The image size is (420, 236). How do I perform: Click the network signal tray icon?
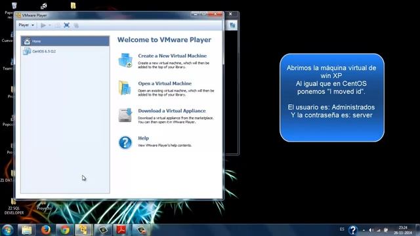click(379, 230)
